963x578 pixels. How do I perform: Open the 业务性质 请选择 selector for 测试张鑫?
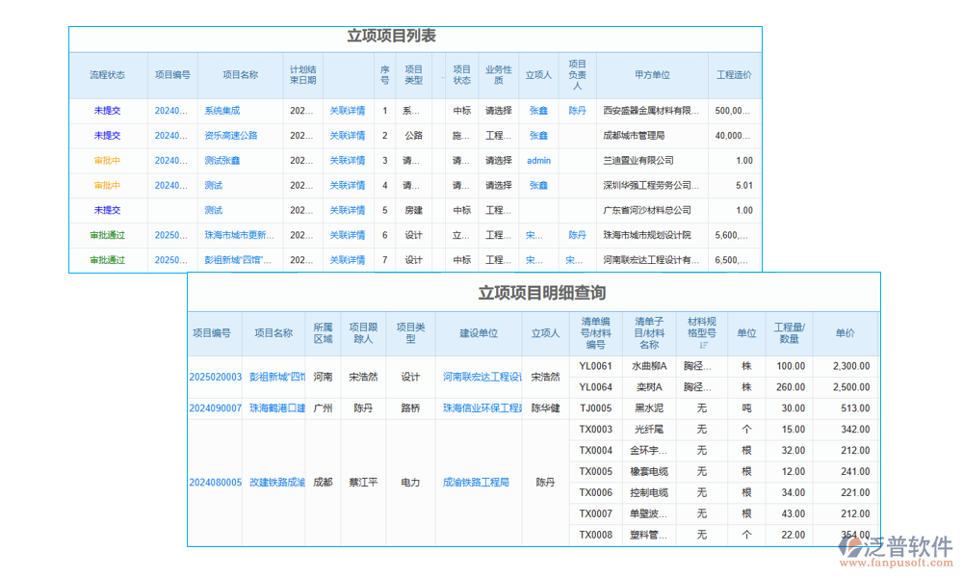[x=500, y=161]
